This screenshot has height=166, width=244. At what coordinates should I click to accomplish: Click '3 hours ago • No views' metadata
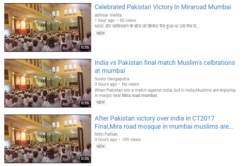pos(117,84)
